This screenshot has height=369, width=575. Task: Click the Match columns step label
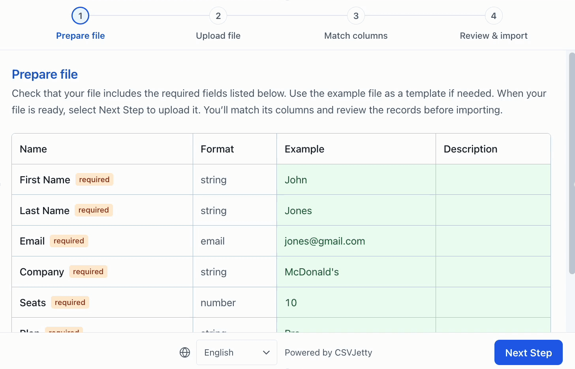356,36
